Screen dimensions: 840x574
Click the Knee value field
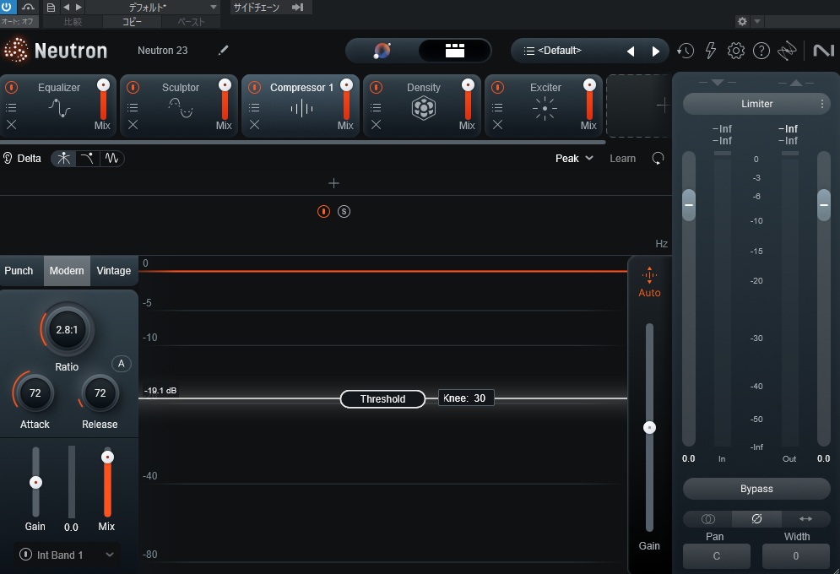coord(466,398)
